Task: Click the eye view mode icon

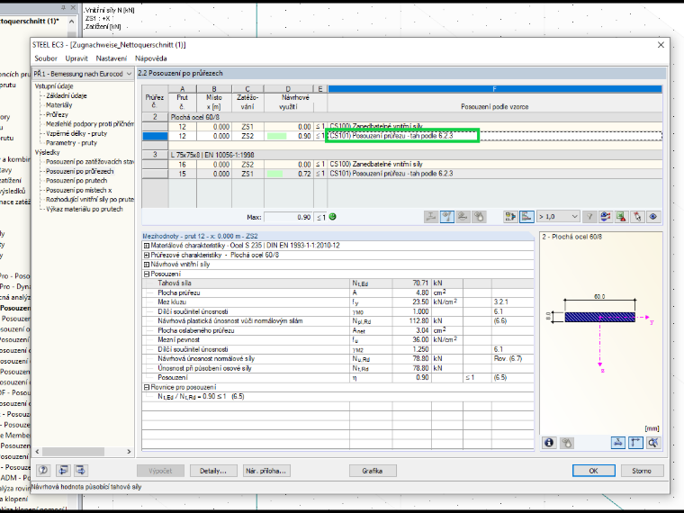Action: click(653, 216)
